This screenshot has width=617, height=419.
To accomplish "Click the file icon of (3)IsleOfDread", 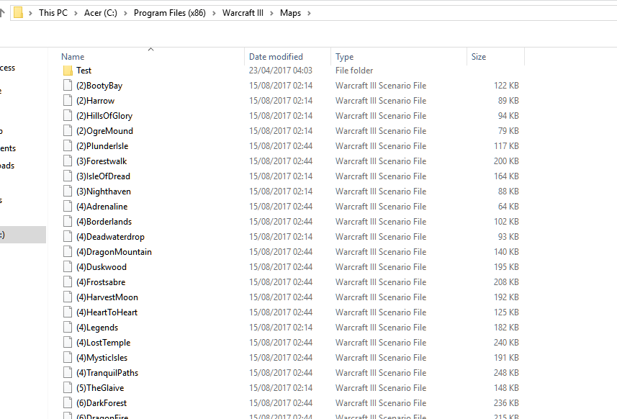I will coord(68,176).
